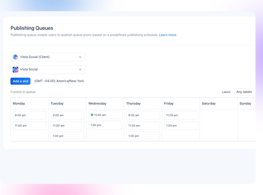Click the Add a slot button
This screenshot has width=263, height=195.
[21, 81]
